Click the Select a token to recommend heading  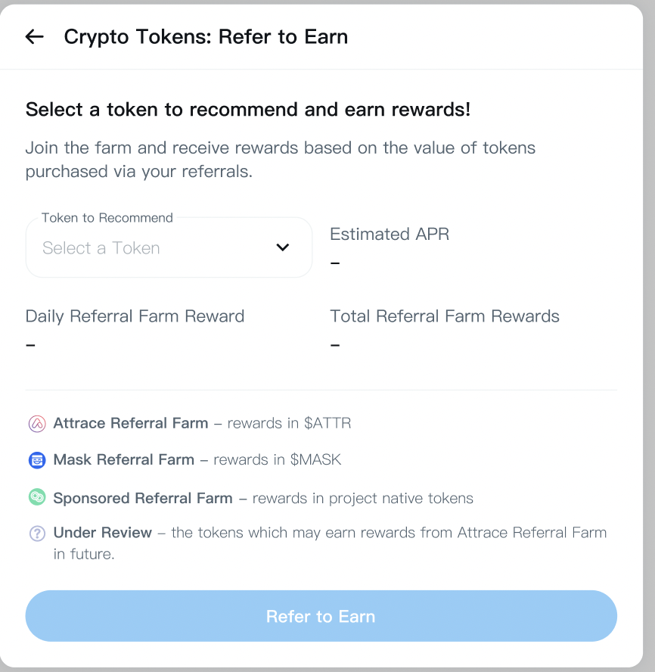[x=248, y=110]
